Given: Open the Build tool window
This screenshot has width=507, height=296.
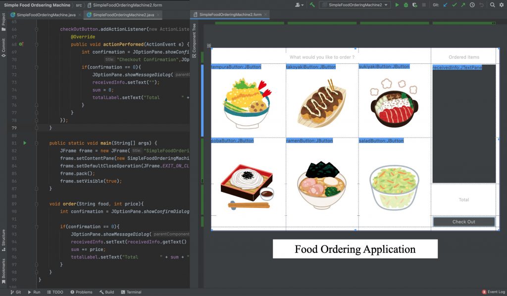Looking at the screenshot, I should tap(107, 292).
